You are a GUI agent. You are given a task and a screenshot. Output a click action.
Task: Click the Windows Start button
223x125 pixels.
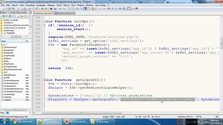(x=4, y=122)
